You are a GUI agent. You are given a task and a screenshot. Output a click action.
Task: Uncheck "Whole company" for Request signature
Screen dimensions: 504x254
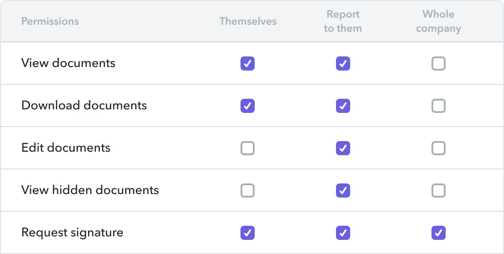438,232
